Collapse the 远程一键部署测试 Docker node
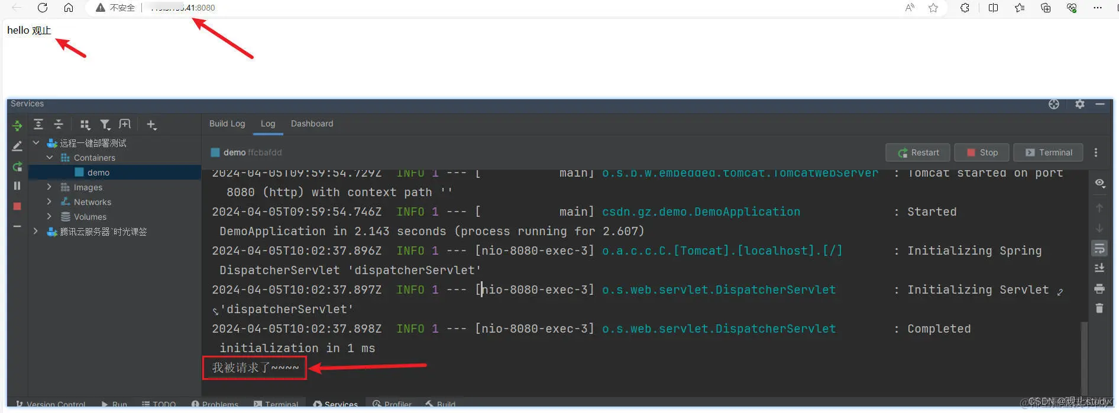 (36, 143)
